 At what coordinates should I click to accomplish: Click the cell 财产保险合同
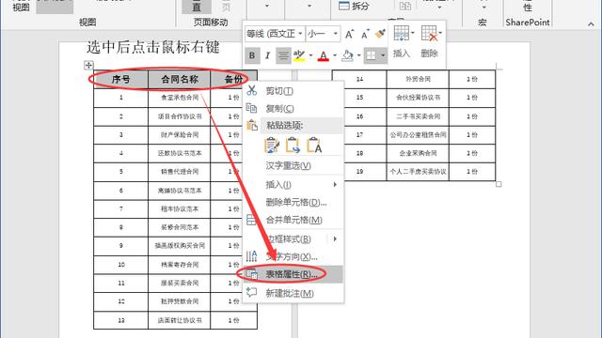click(180, 135)
